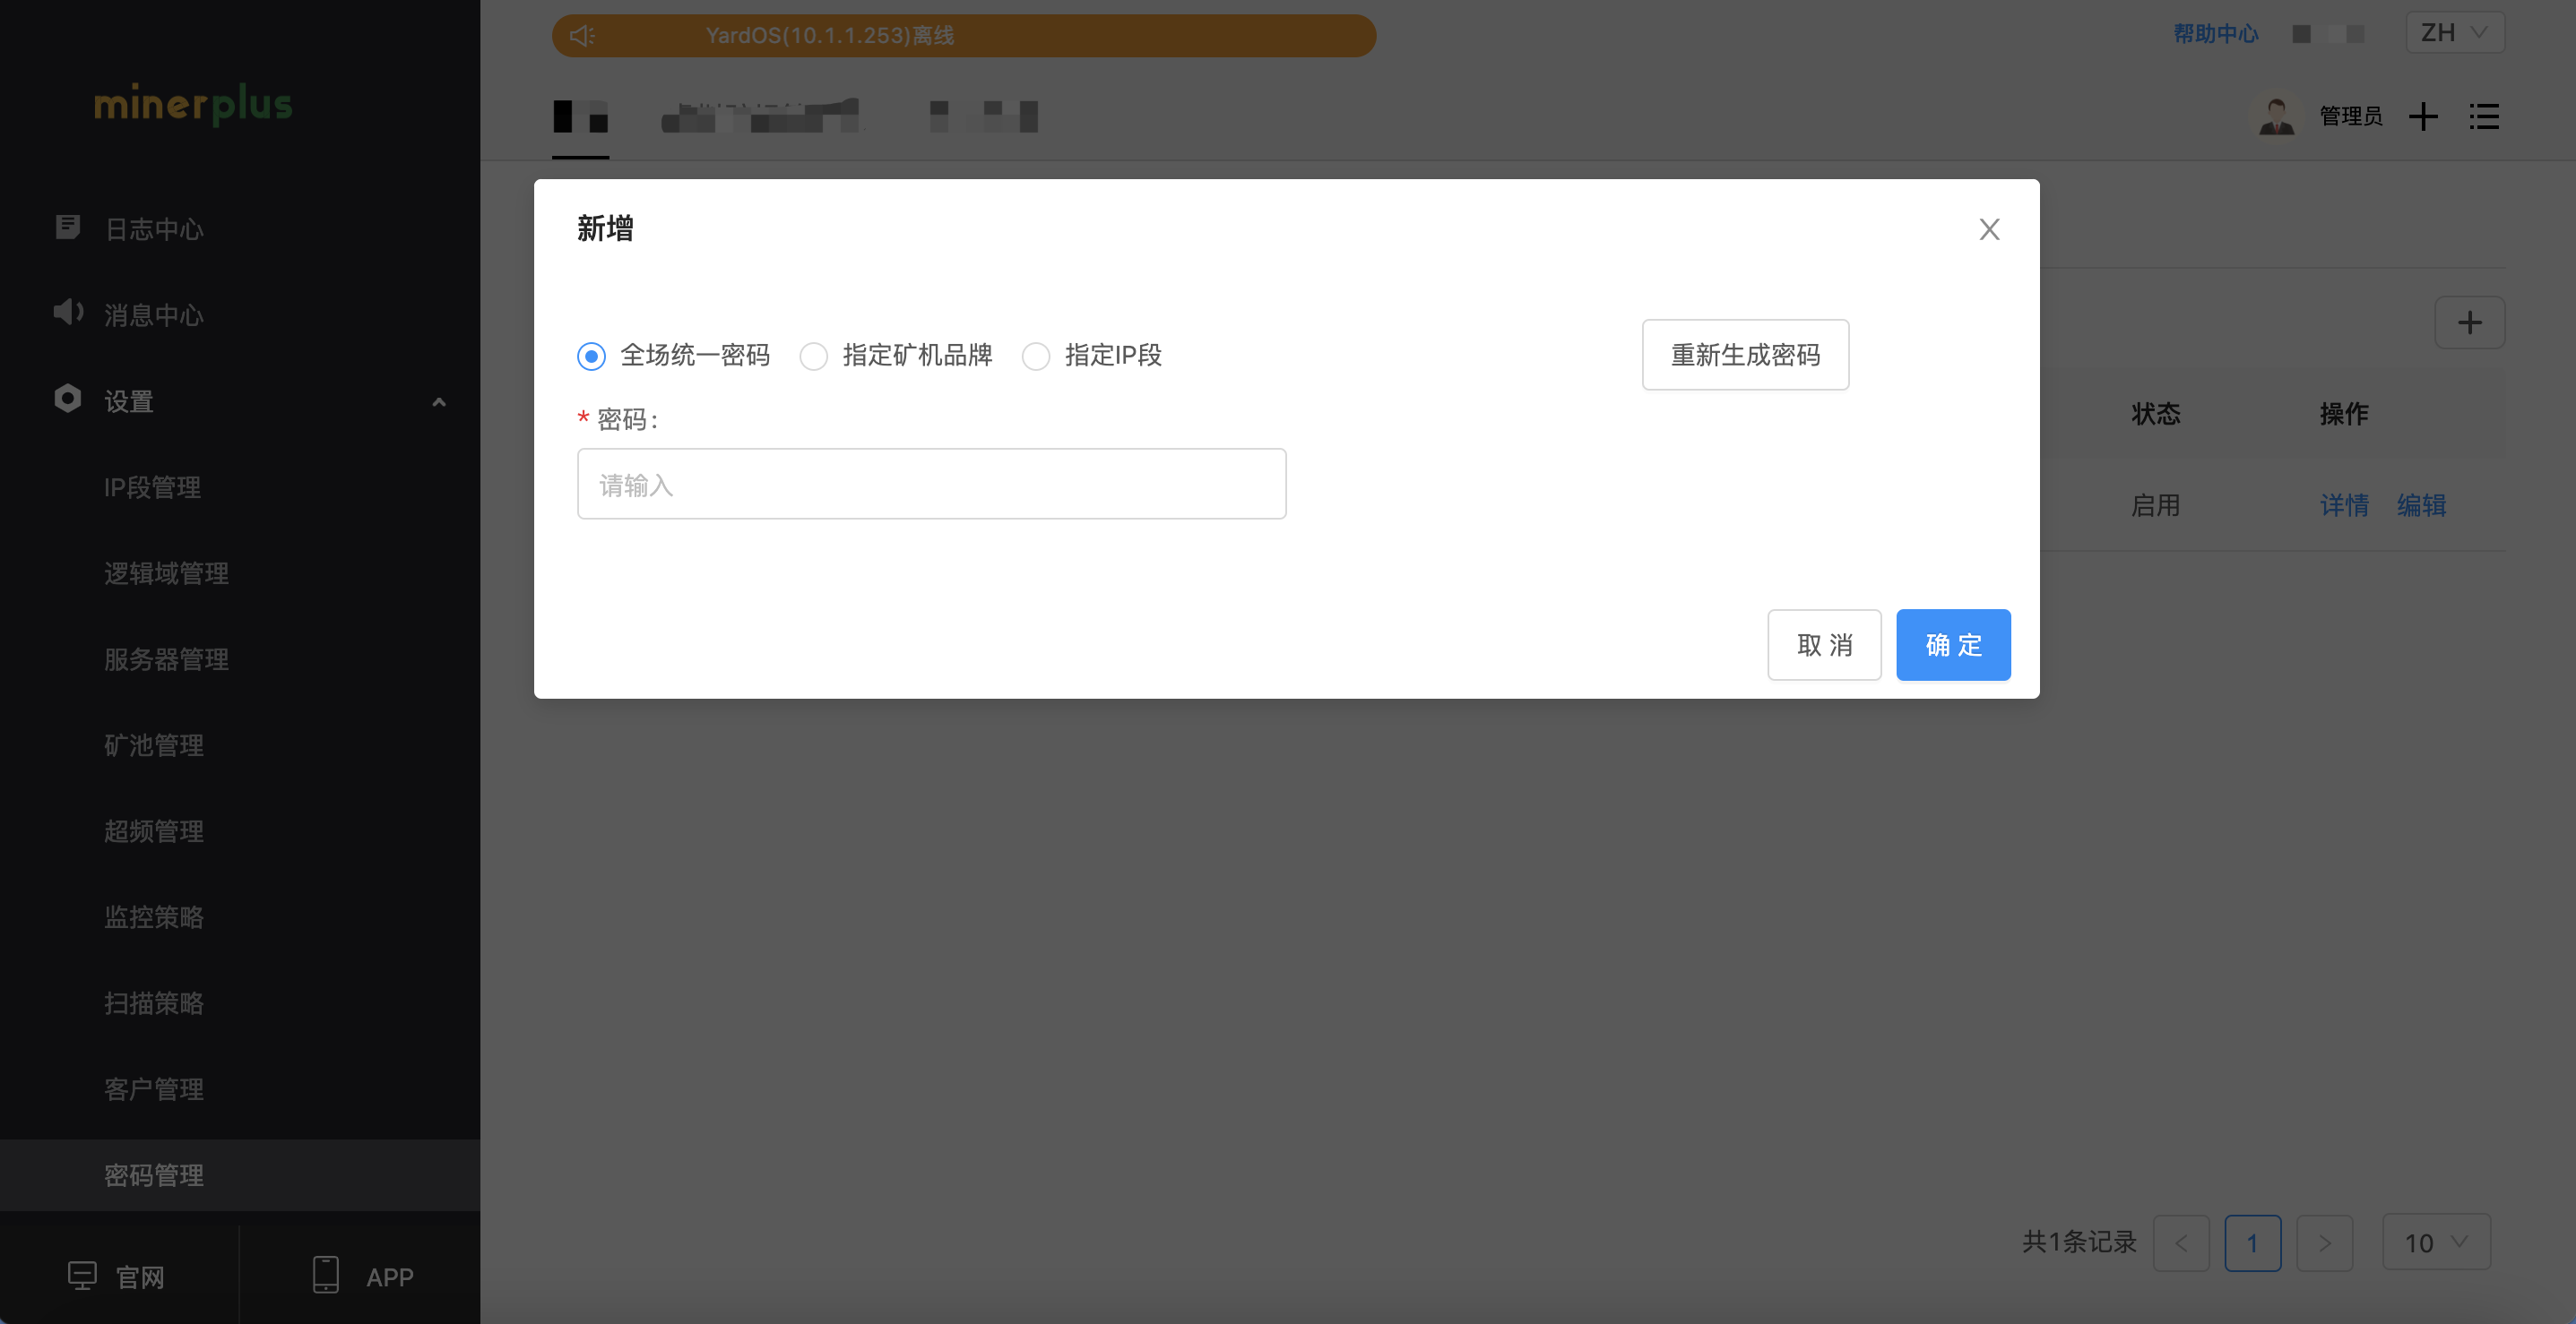Click the settings hexagon icon

pyautogui.click(x=67, y=400)
